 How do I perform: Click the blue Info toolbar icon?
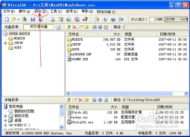(105, 19)
